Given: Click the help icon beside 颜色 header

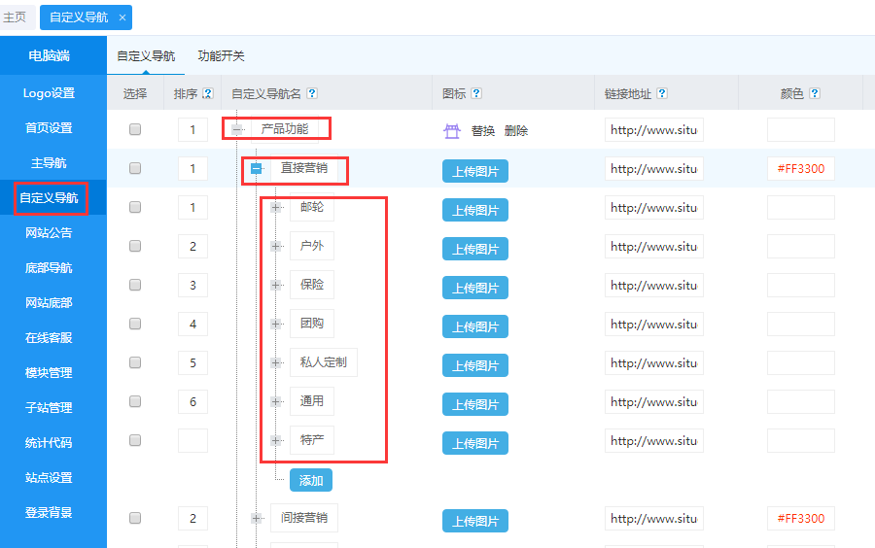Looking at the screenshot, I should [815, 94].
